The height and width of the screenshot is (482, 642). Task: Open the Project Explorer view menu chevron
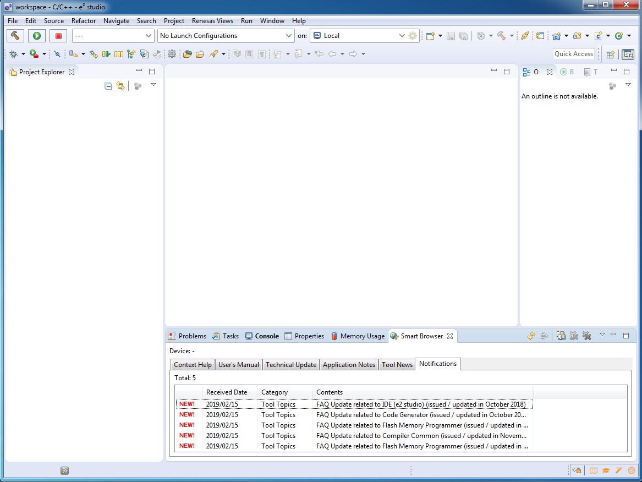[x=153, y=84]
